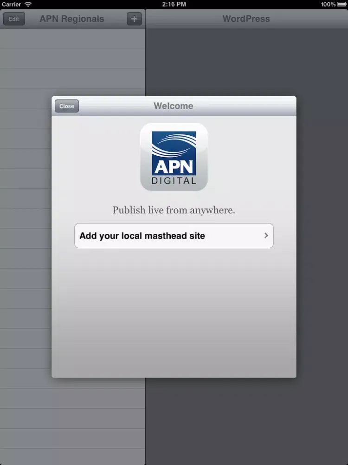Select the Welcome dialog title
The height and width of the screenshot is (465, 348).
tap(174, 106)
